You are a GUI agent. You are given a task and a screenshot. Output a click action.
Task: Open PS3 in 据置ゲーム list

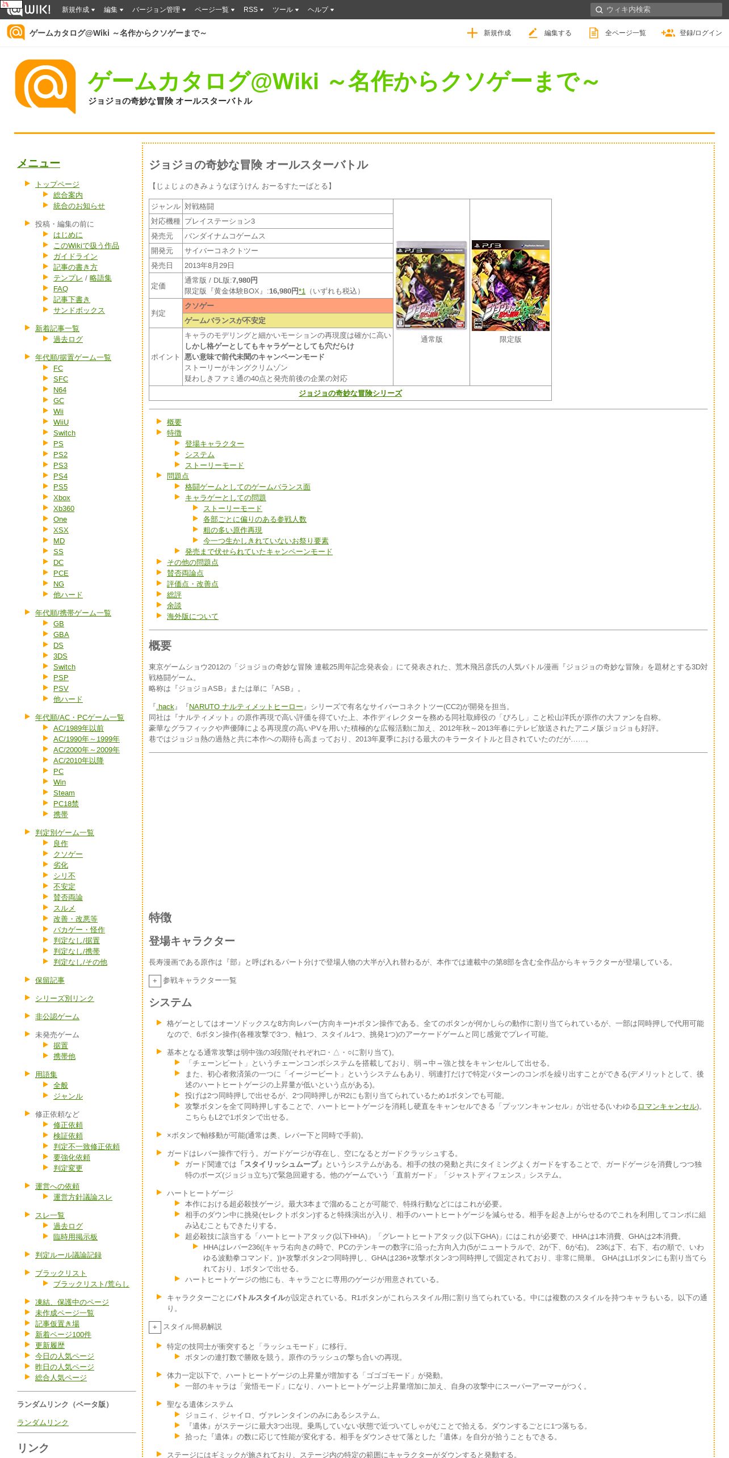click(60, 465)
